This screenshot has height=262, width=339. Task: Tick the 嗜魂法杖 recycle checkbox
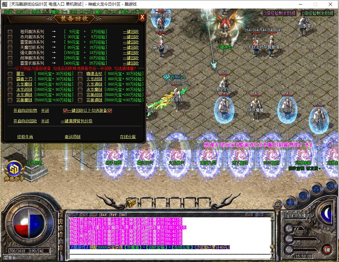pyautogui.click(x=80, y=74)
